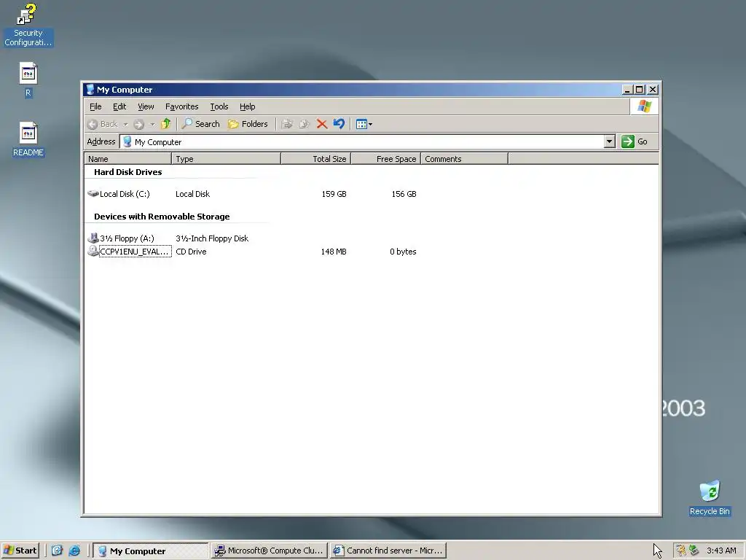Open the Tools menu
The image size is (746, 560).
[219, 106]
